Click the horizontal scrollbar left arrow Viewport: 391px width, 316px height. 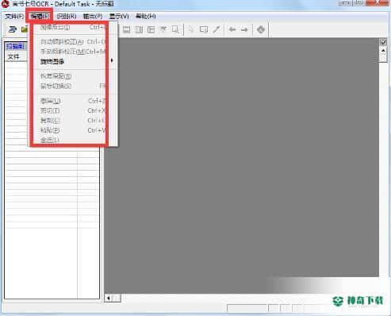click(108, 299)
